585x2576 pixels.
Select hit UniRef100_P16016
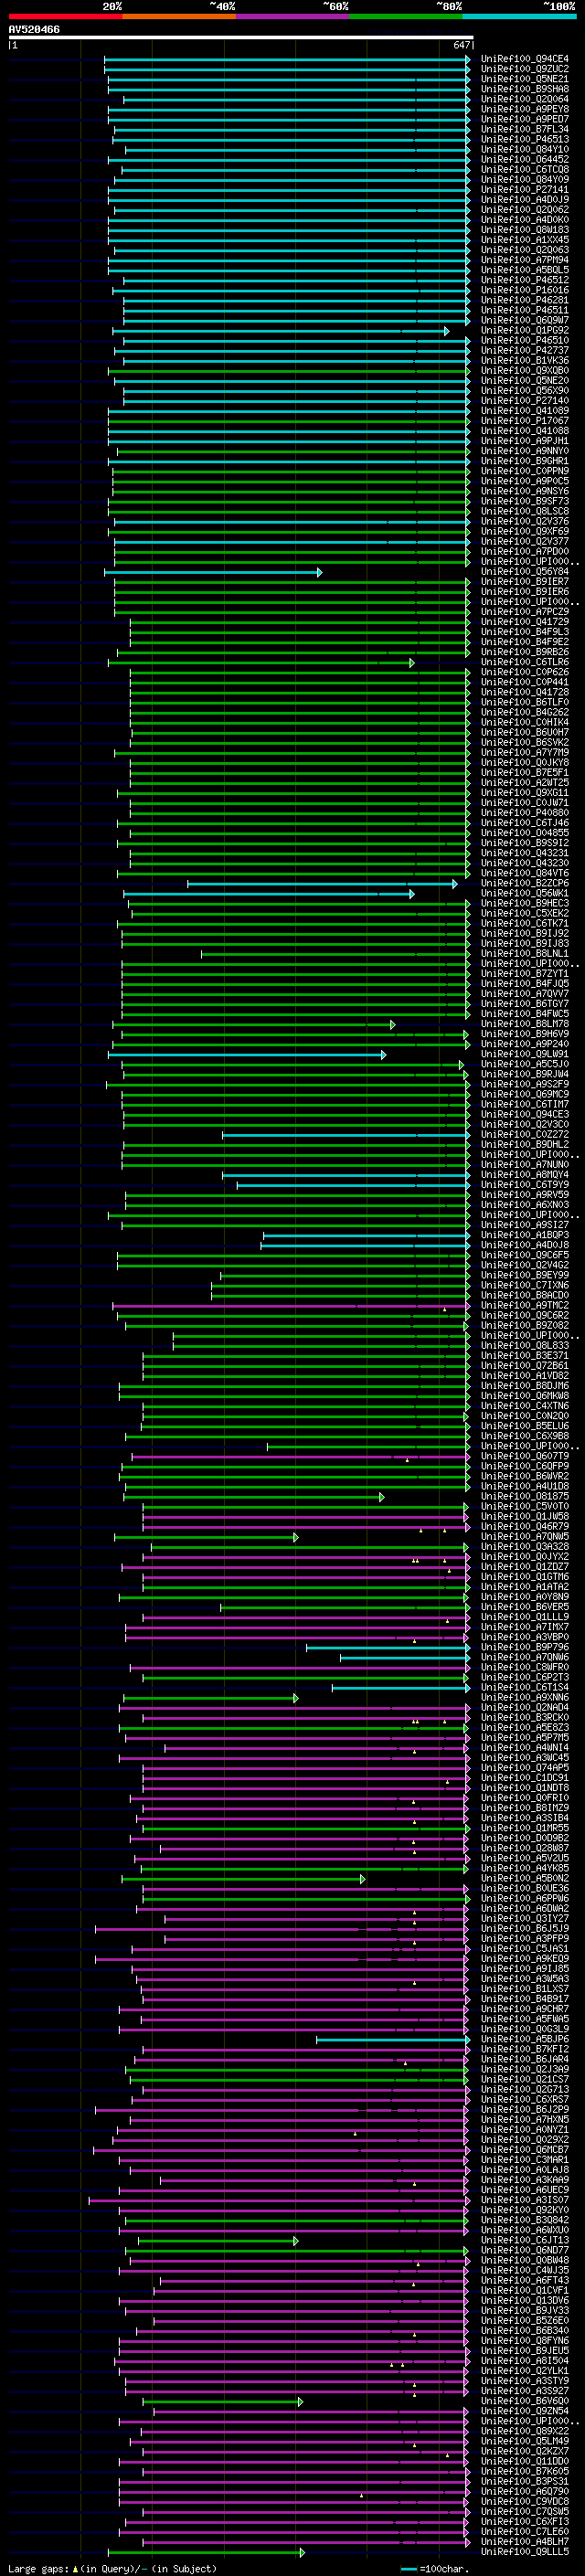524,290
